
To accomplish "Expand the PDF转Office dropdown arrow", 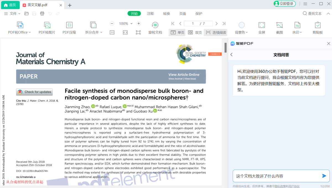I will pyautogui.click(x=30, y=33).
